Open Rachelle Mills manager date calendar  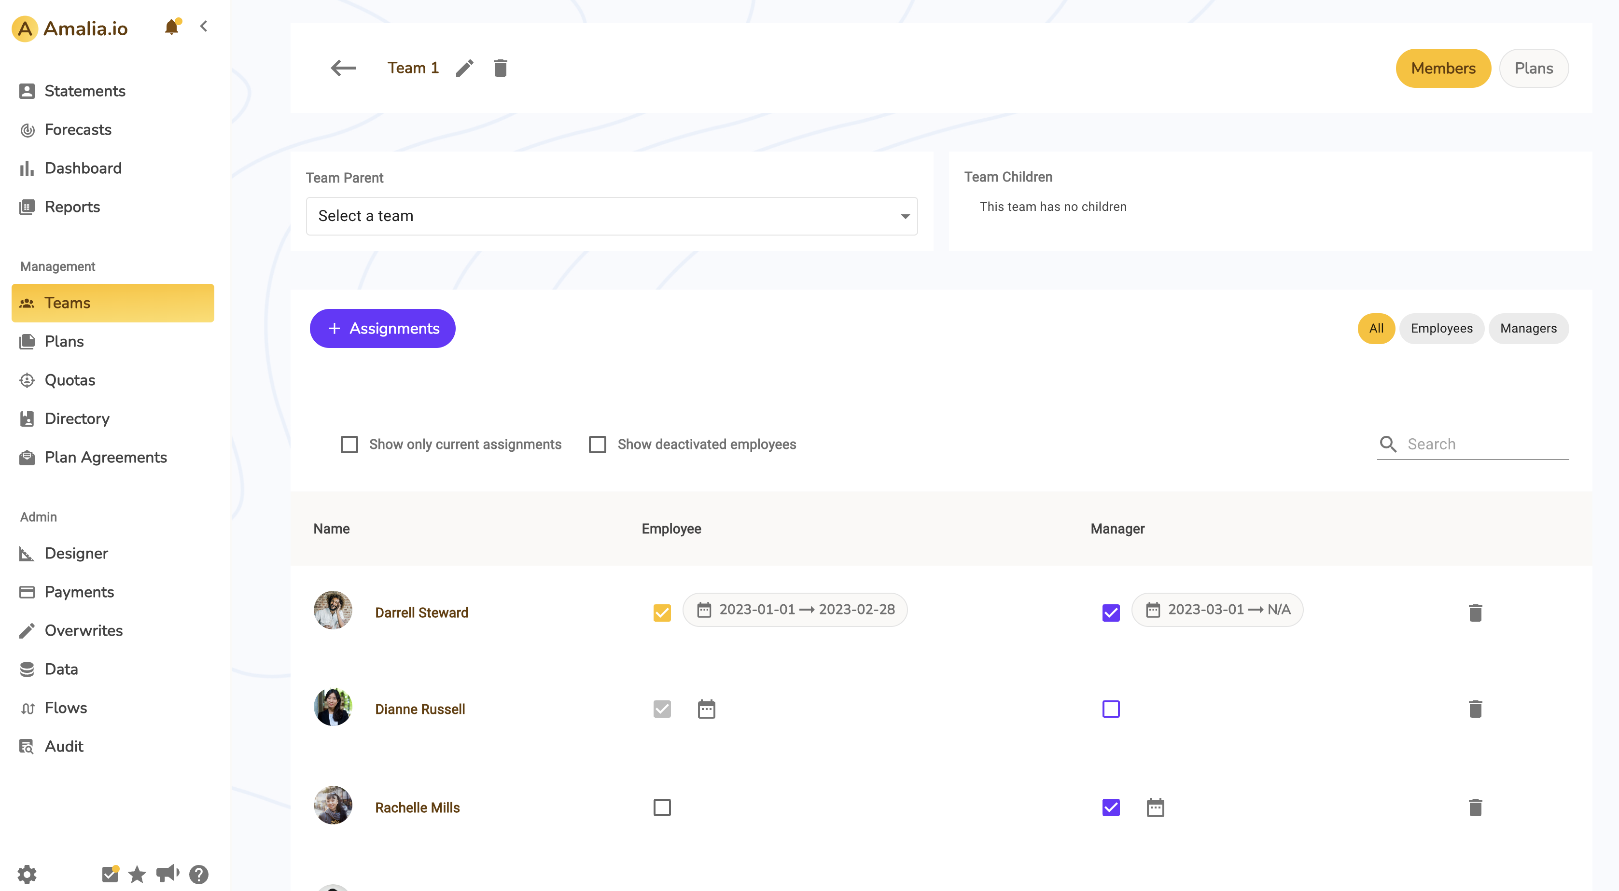coord(1155,807)
